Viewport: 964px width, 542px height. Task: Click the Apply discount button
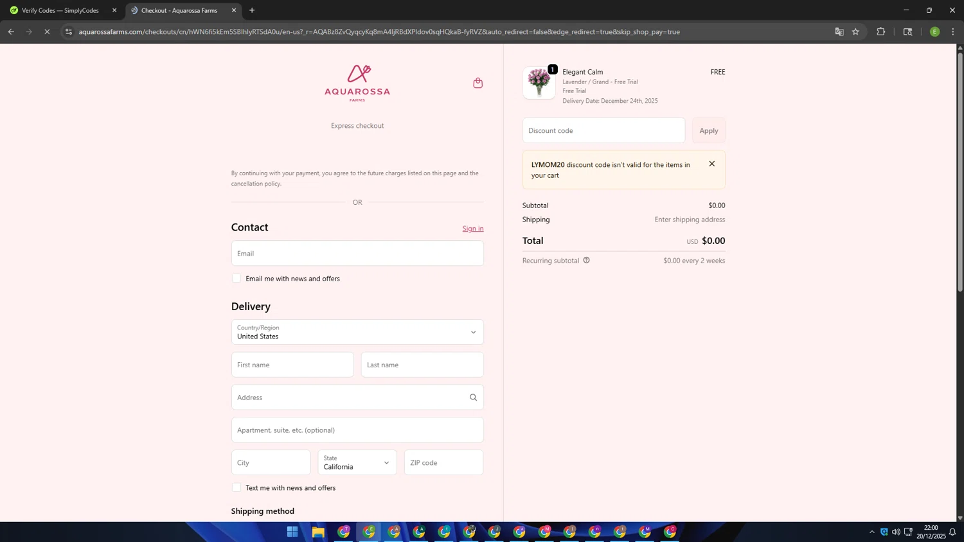(x=709, y=130)
